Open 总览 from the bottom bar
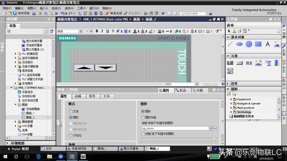 (x=53, y=149)
